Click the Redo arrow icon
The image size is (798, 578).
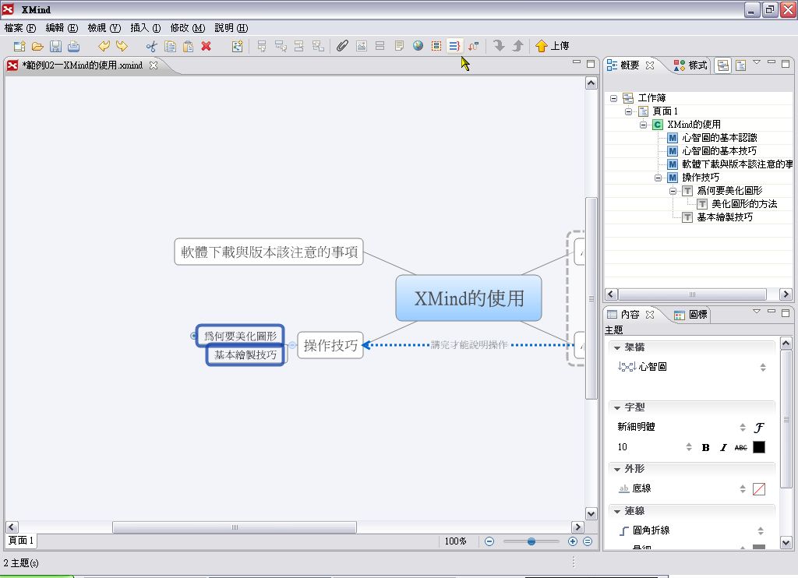[122, 46]
